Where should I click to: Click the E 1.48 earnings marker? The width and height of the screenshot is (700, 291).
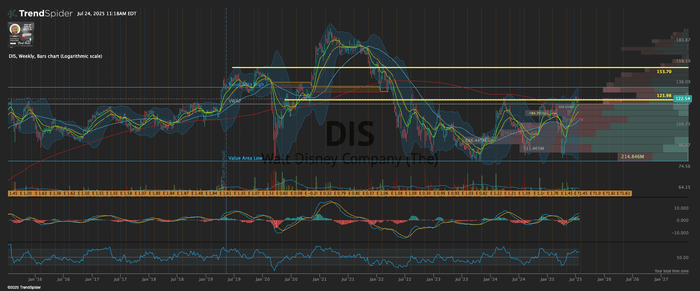click(x=197, y=193)
